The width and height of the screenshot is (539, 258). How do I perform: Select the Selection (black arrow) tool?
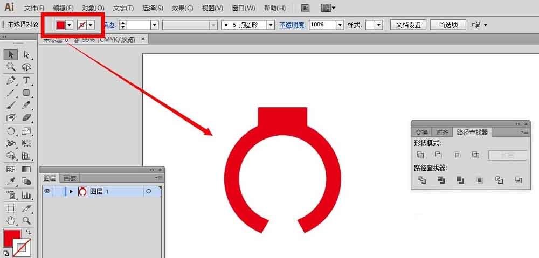[11, 54]
